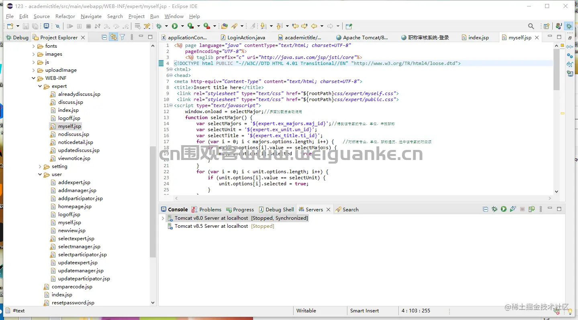Image resolution: width=578 pixels, height=320 pixels.
Task: Open Back history dropdown arrow
Action: 322,26
